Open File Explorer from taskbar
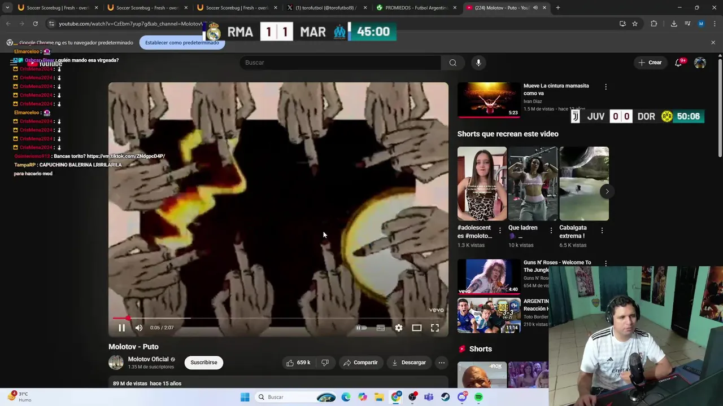This screenshot has width=723, height=406. tap(379, 397)
